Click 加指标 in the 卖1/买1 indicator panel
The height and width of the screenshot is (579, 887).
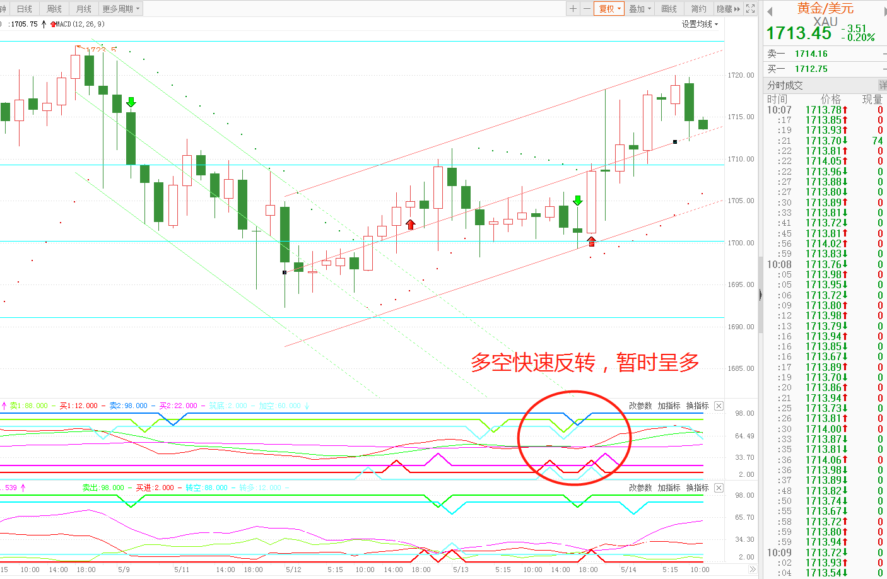pyautogui.click(x=669, y=406)
